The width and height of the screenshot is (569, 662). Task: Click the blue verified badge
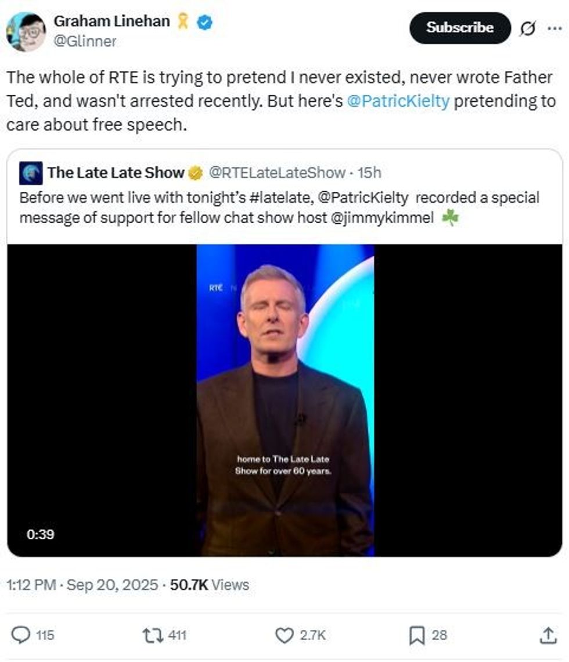coord(204,22)
